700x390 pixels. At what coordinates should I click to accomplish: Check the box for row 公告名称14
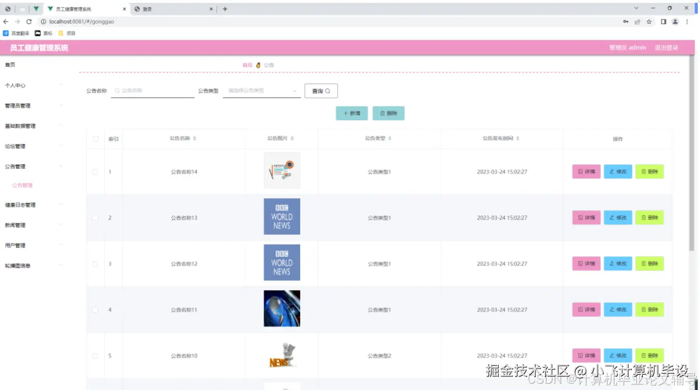(x=95, y=172)
